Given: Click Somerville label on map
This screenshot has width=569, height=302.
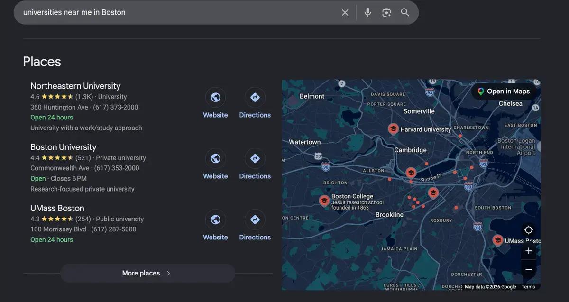Looking at the screenshot, I should tap(419, 111).
